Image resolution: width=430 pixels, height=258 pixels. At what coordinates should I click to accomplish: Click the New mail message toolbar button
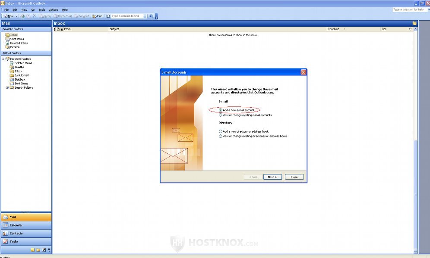pyautogui.click(x=9, y=16)
